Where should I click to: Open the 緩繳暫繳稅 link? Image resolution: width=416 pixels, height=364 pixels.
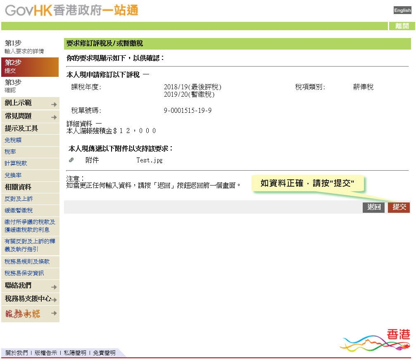[x=19, y=210]
